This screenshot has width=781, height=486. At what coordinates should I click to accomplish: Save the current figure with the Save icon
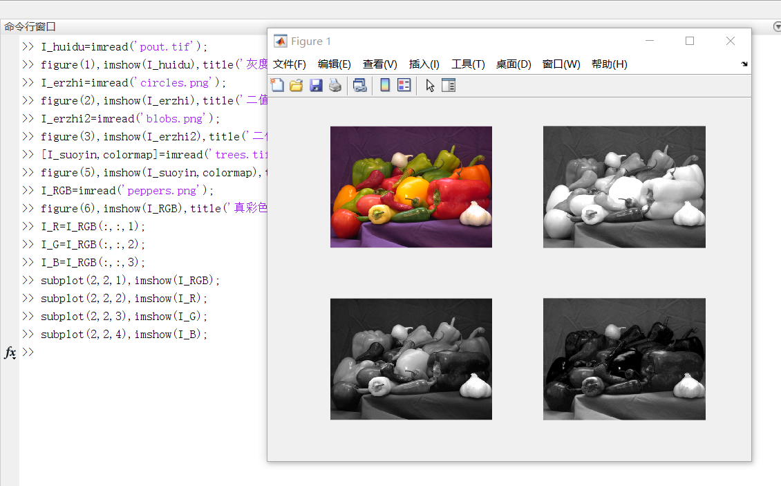(316, 84)
